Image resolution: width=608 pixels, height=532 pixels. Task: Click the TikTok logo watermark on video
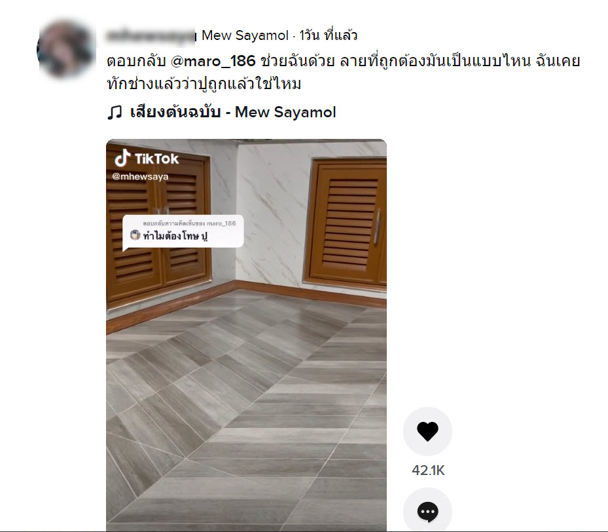[146, 158]
